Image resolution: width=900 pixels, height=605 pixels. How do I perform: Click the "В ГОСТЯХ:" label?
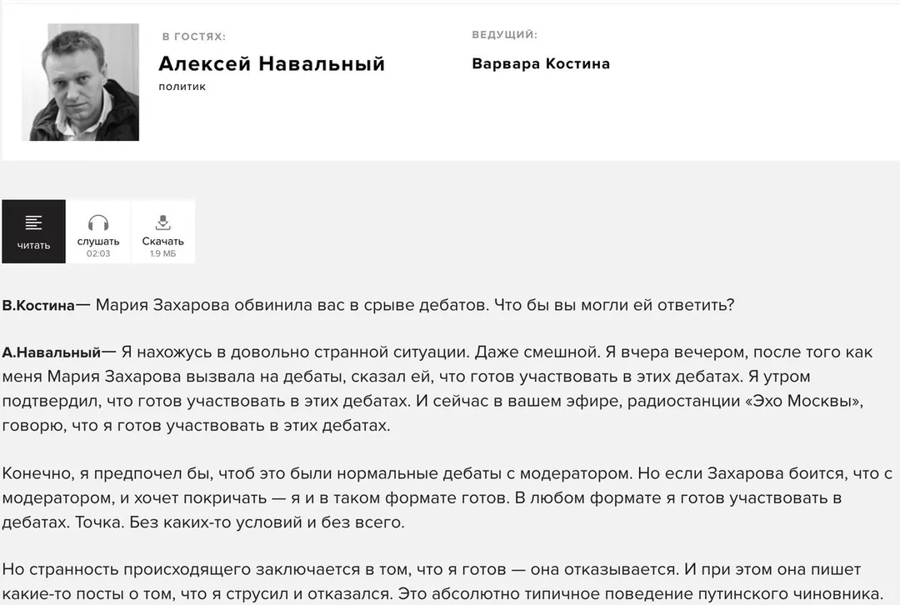[194, 37]
